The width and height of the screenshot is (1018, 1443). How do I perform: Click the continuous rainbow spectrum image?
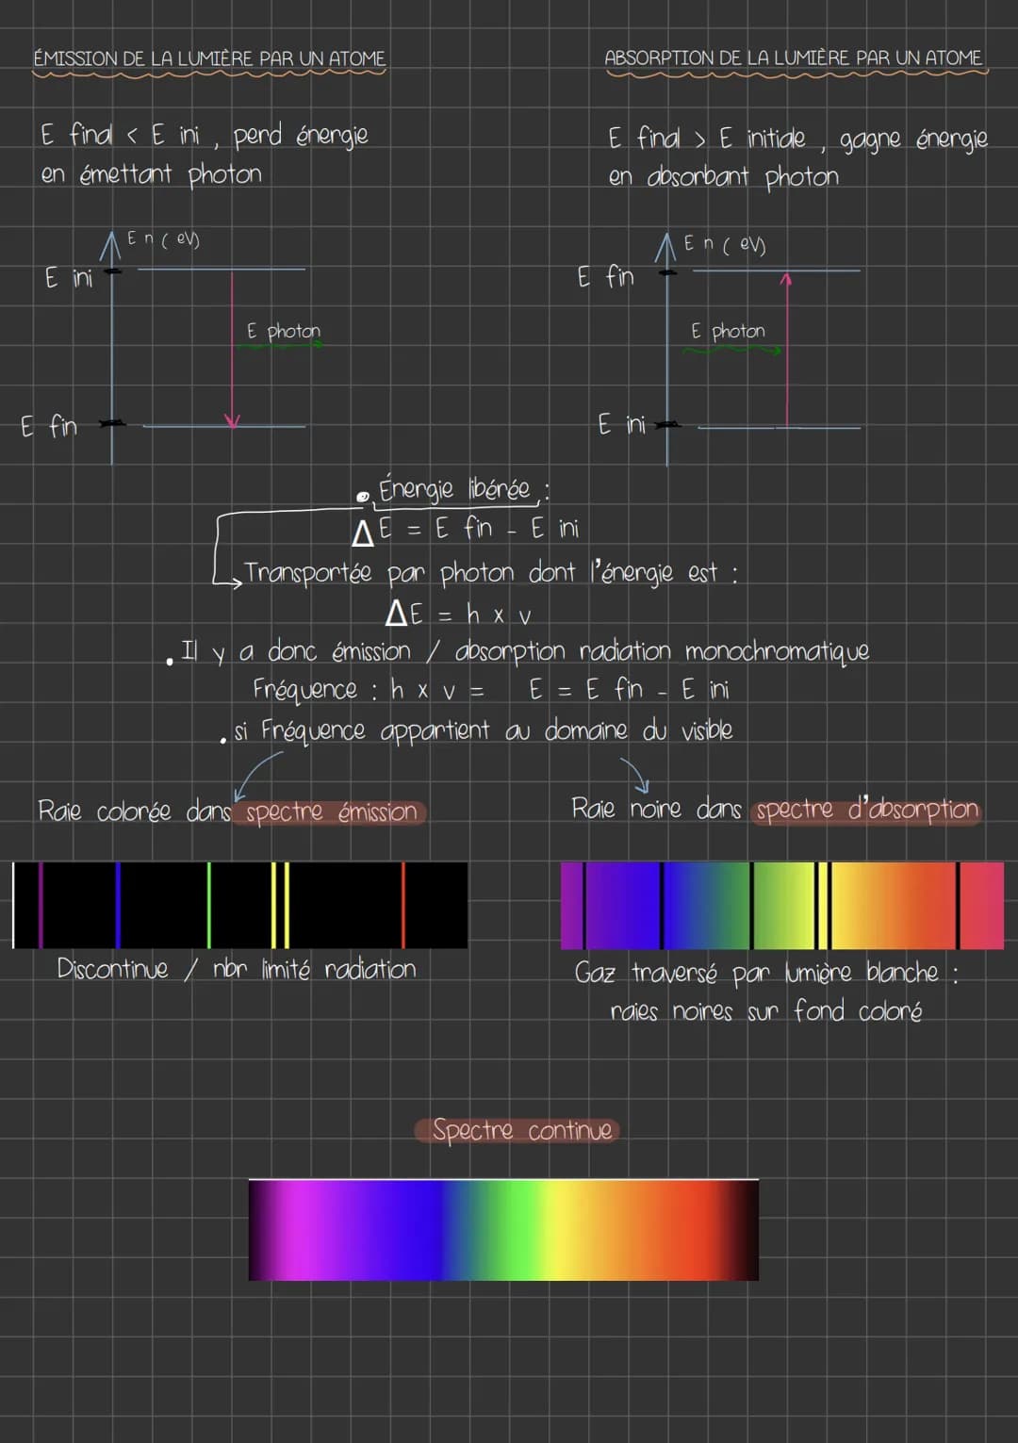503,1230
